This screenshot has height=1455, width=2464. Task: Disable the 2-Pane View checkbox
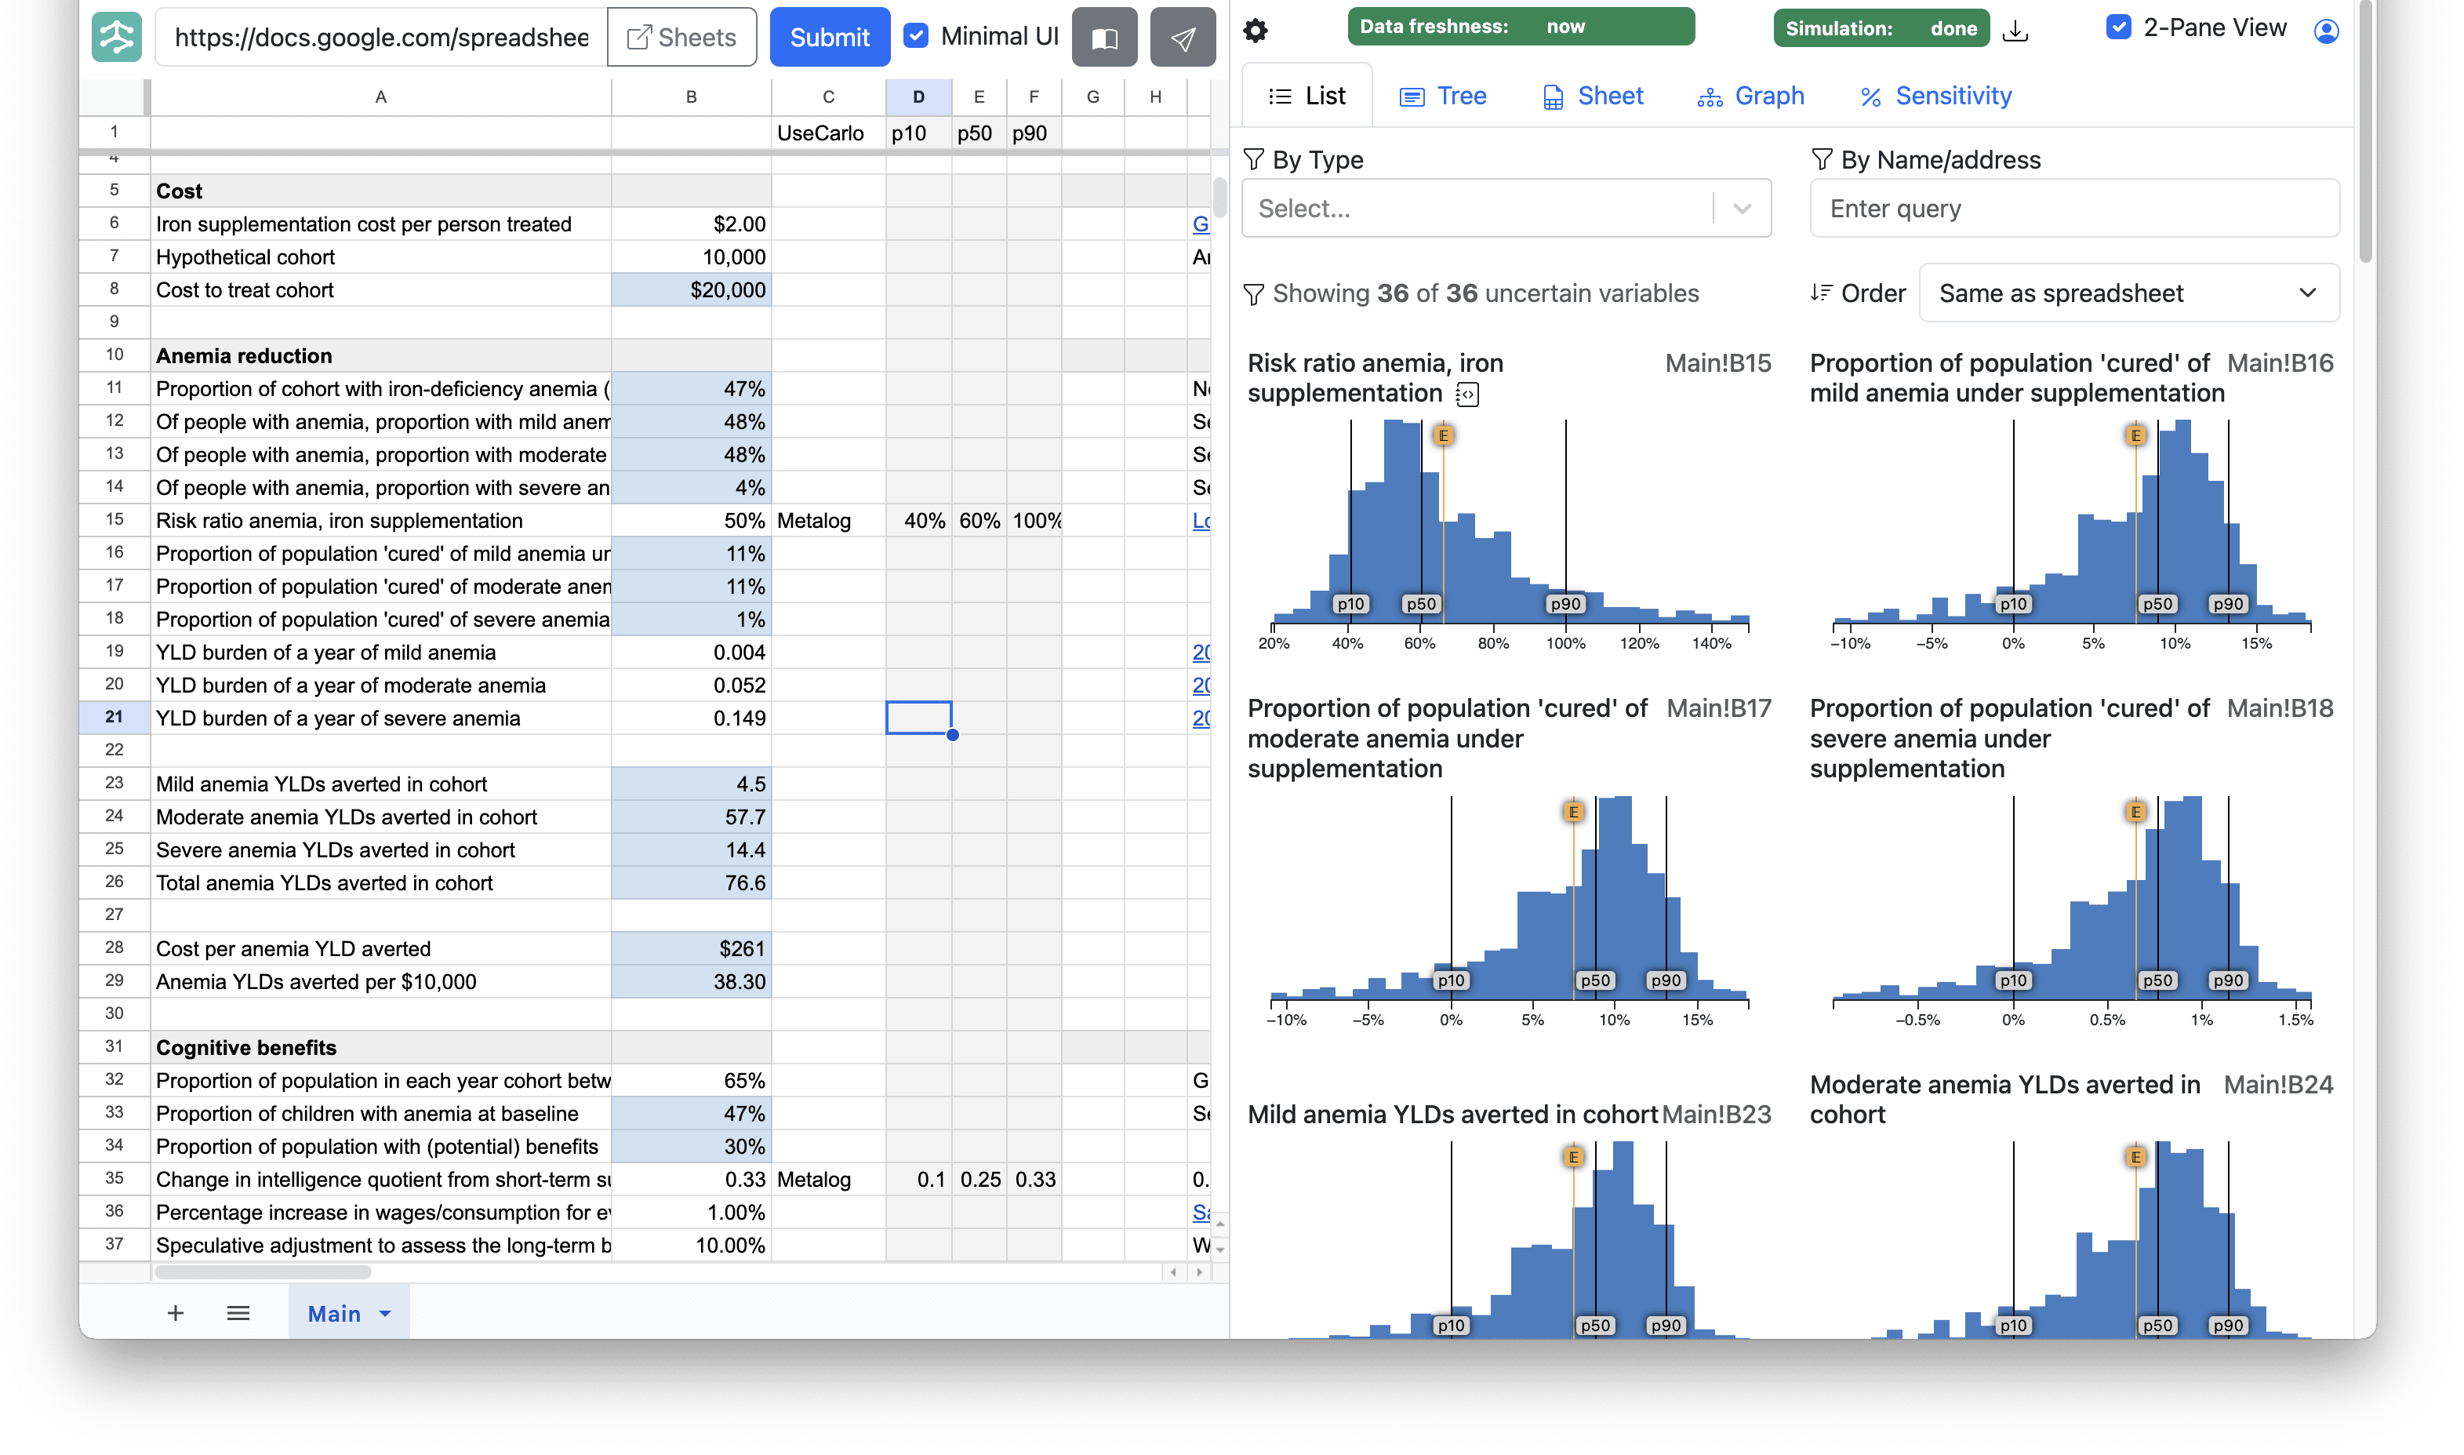point(2118,27)
